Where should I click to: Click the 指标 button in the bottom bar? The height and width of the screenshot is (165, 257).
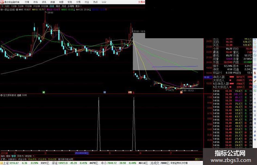coord(3,156)
